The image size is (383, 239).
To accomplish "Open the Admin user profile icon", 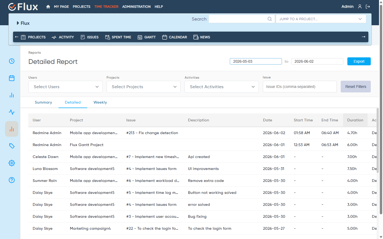I will (360, 6).
